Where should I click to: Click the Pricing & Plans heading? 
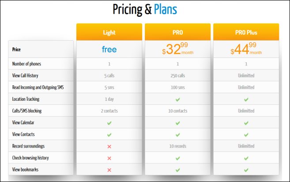click(145, 9)
